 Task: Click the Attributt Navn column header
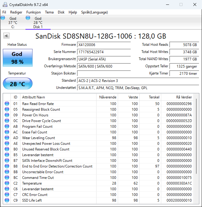[x=58, y=97]
